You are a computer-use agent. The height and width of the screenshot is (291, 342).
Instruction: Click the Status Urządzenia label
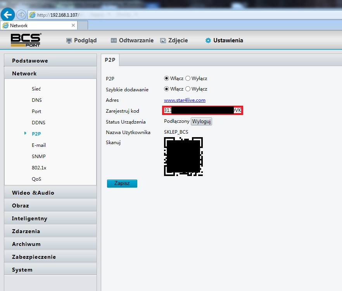126,122
